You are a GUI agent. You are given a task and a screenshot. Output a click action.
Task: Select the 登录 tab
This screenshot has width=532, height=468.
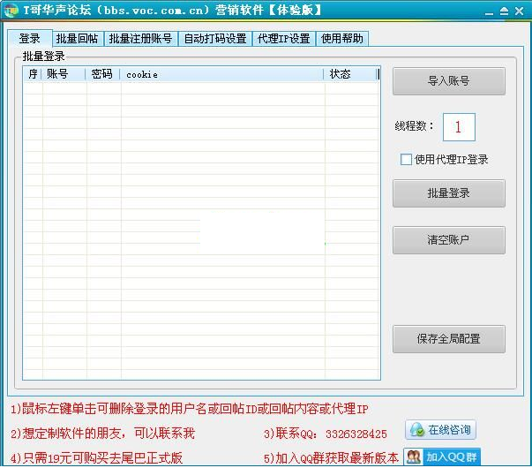point(29,39)
